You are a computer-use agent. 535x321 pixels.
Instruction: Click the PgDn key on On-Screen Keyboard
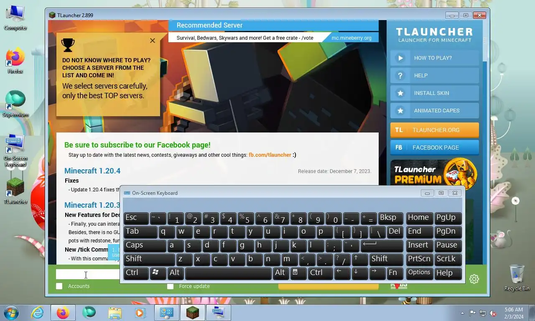tap(448, 232)
